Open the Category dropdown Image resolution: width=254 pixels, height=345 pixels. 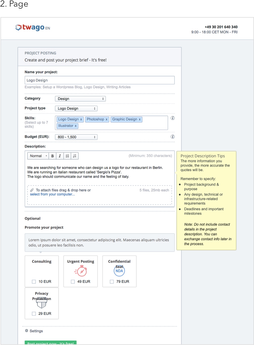[x=80, y=99]
